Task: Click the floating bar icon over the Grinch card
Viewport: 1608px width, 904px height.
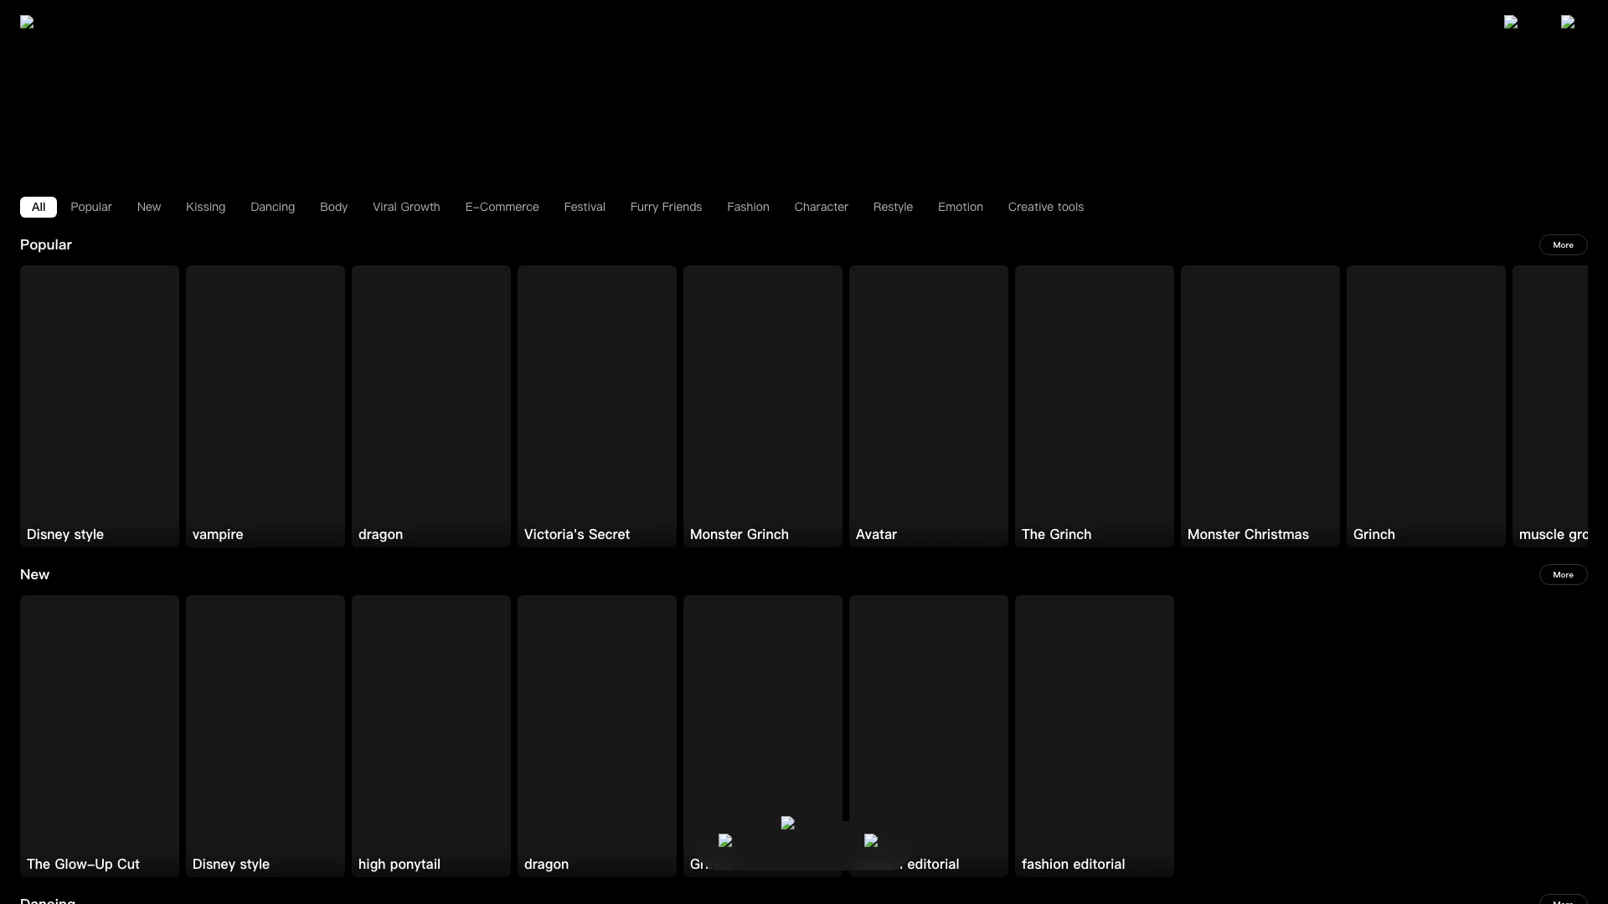Action: tap(725, 840)
